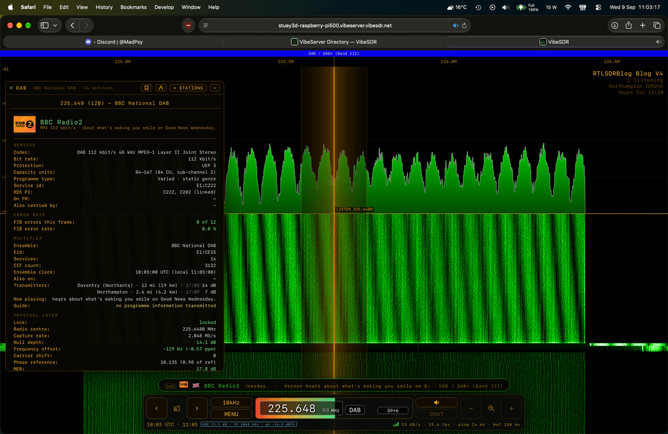Bookmark the current DAB station

pyautogui.click(x=147, y=88)
